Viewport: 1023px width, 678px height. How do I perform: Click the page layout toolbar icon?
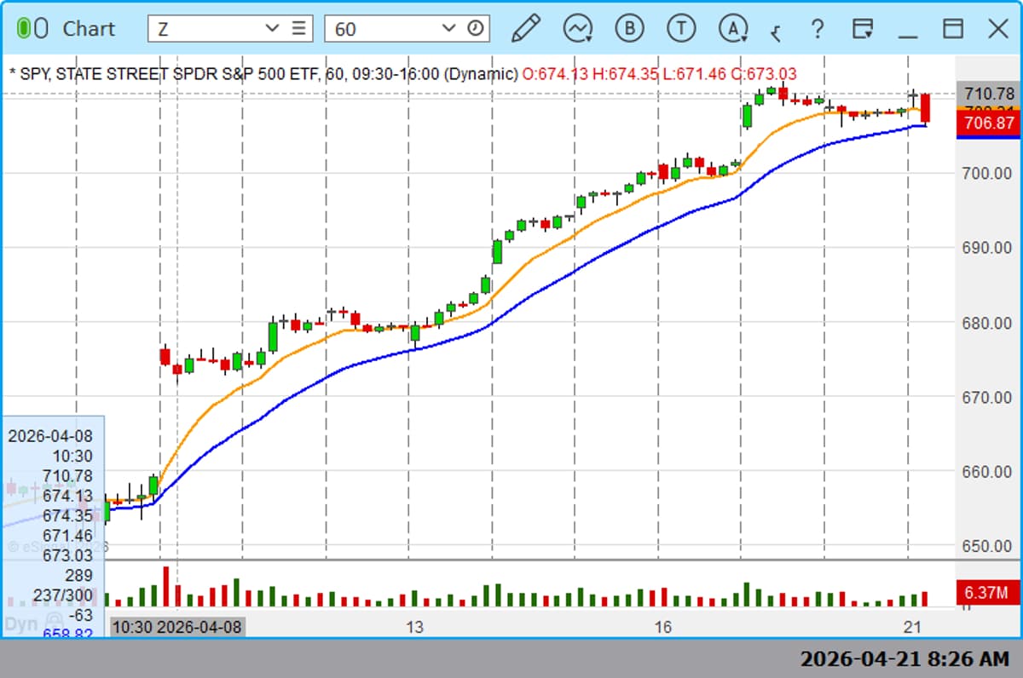click(x=863, y=28)
